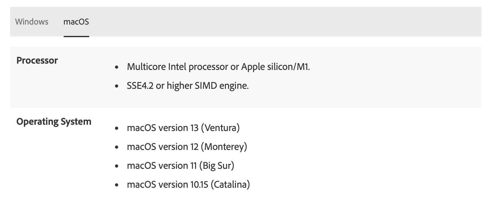Screen dimensions: 497x206
Task: Click the word Ventura in parentheses
Action: click(x=220, y=128)
